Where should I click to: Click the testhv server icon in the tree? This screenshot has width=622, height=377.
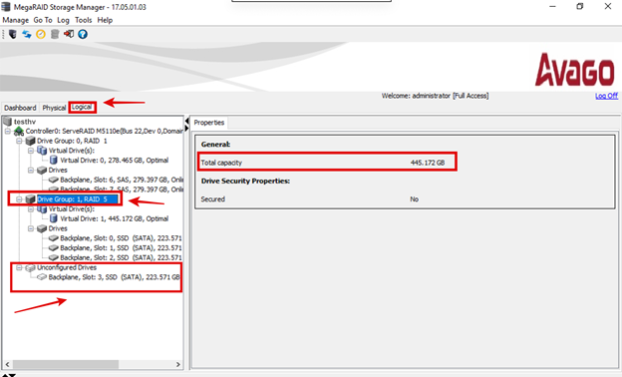(x=7, y=121)
